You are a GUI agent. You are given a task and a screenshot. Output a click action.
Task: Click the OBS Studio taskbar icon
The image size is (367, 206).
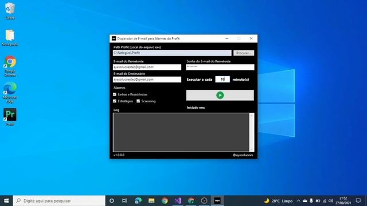(x=204, y=201)
